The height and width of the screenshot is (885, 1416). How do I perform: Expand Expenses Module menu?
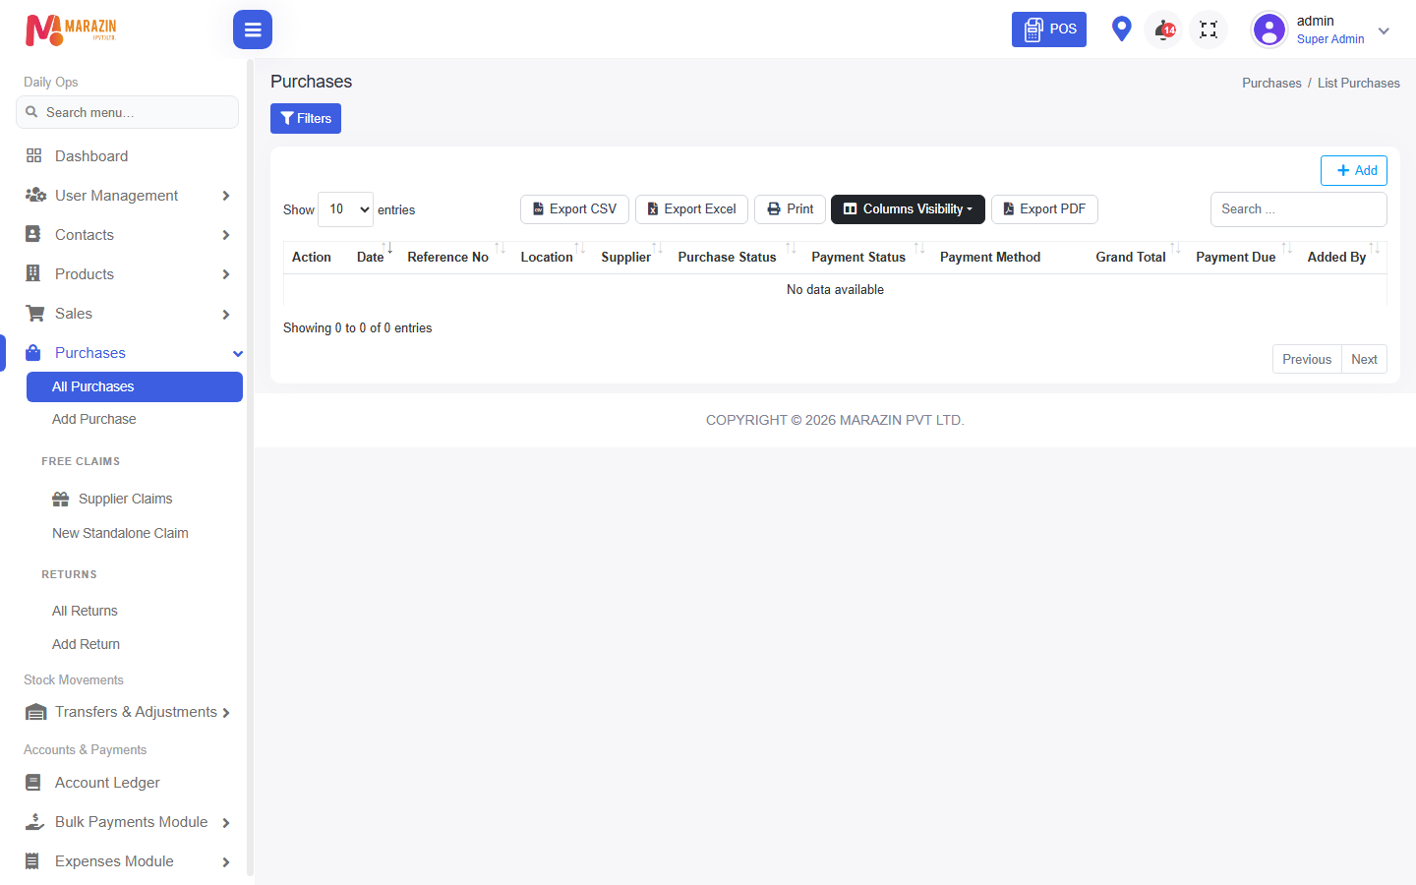coord(127,861)
